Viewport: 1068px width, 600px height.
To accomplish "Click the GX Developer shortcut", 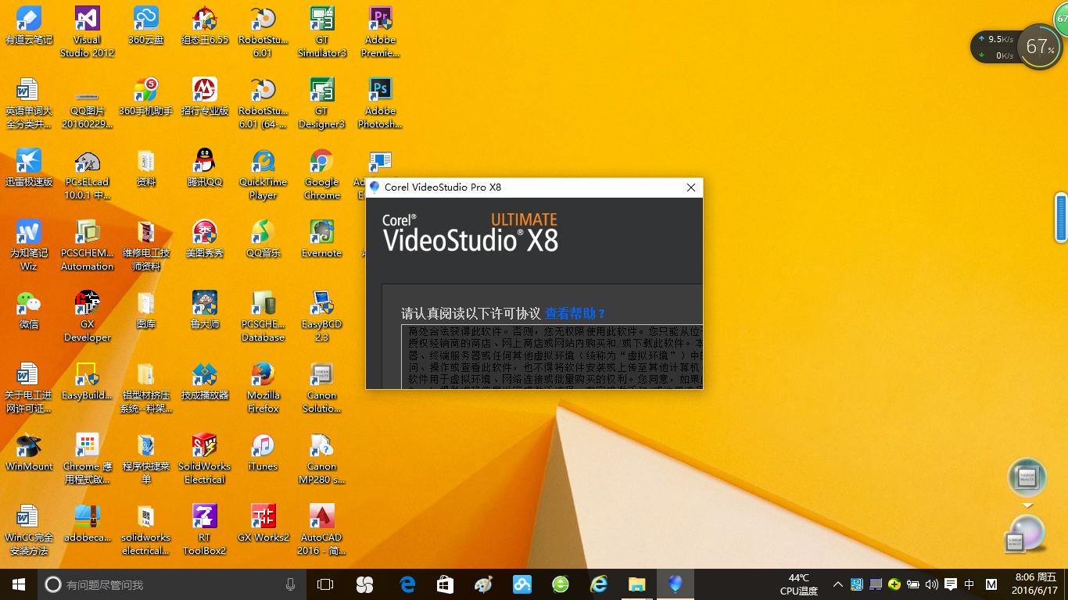I will (x=87, y=316).
